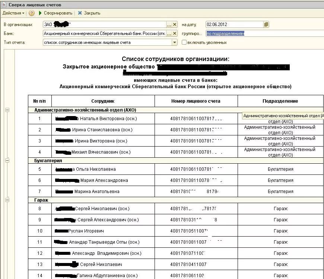Click the help question mark icon
The width and height of the screenshot is (324, 279).
pyautogui.click(x=31, y=13)
